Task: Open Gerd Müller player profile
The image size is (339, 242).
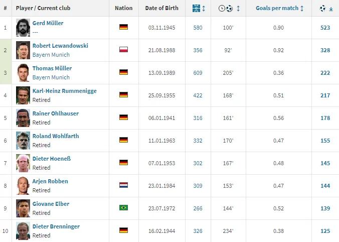Action: pos(48,23)
